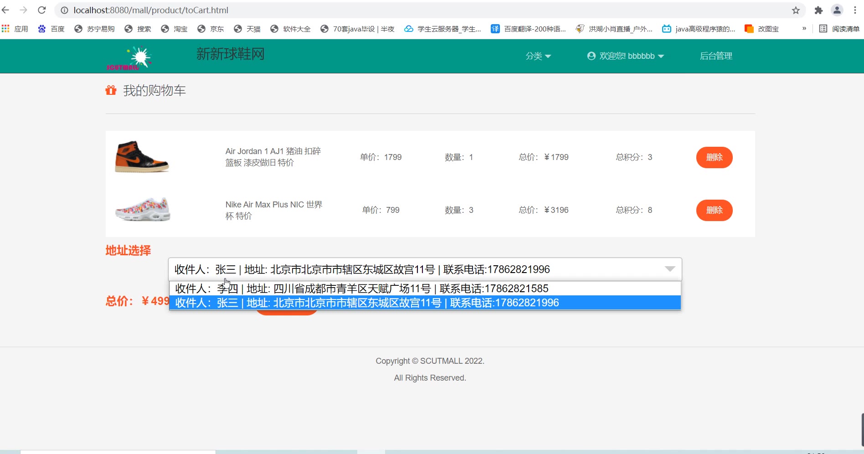
Task: Open the 百度 bookmark
Action: (x=51, y=29)
